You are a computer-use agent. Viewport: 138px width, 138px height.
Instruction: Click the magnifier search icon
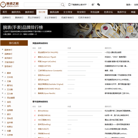tap(62, 5)
